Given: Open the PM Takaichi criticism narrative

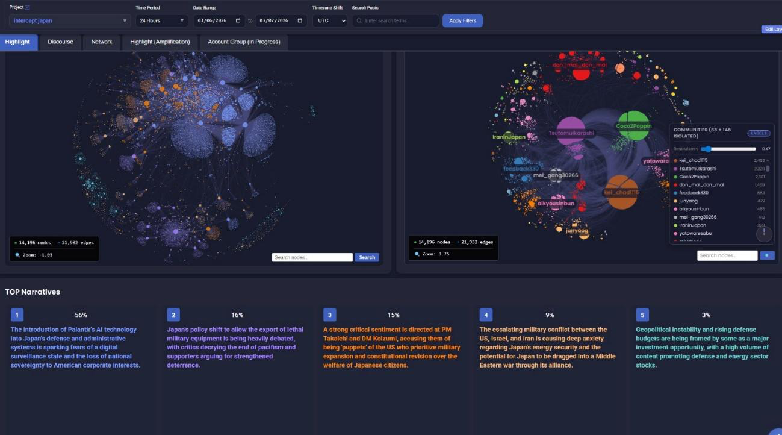Looking at the screenshot, I should pyautogui.click(x=391, y=347).
